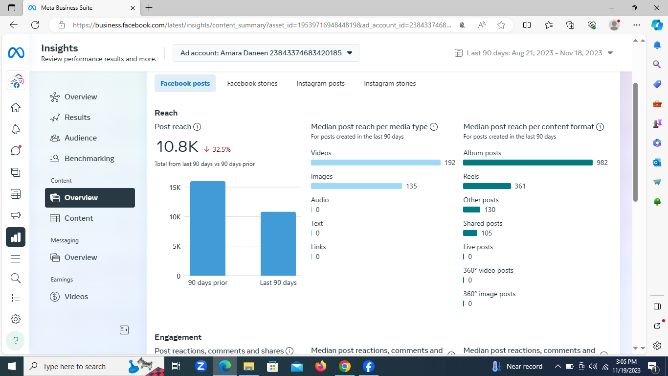Click the Reels median reach bar
668x376 pixels.
pyautogui.click(x=487, y=186)
